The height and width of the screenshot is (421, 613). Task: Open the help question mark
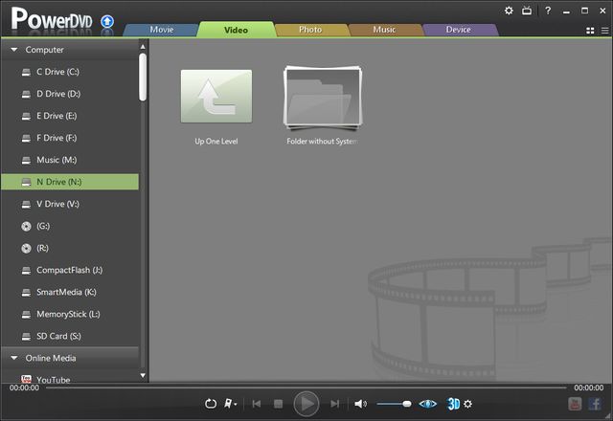(548, 11)
